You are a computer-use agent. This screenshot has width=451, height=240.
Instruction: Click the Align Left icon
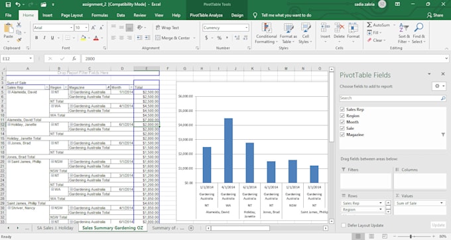tap(113, 38)
